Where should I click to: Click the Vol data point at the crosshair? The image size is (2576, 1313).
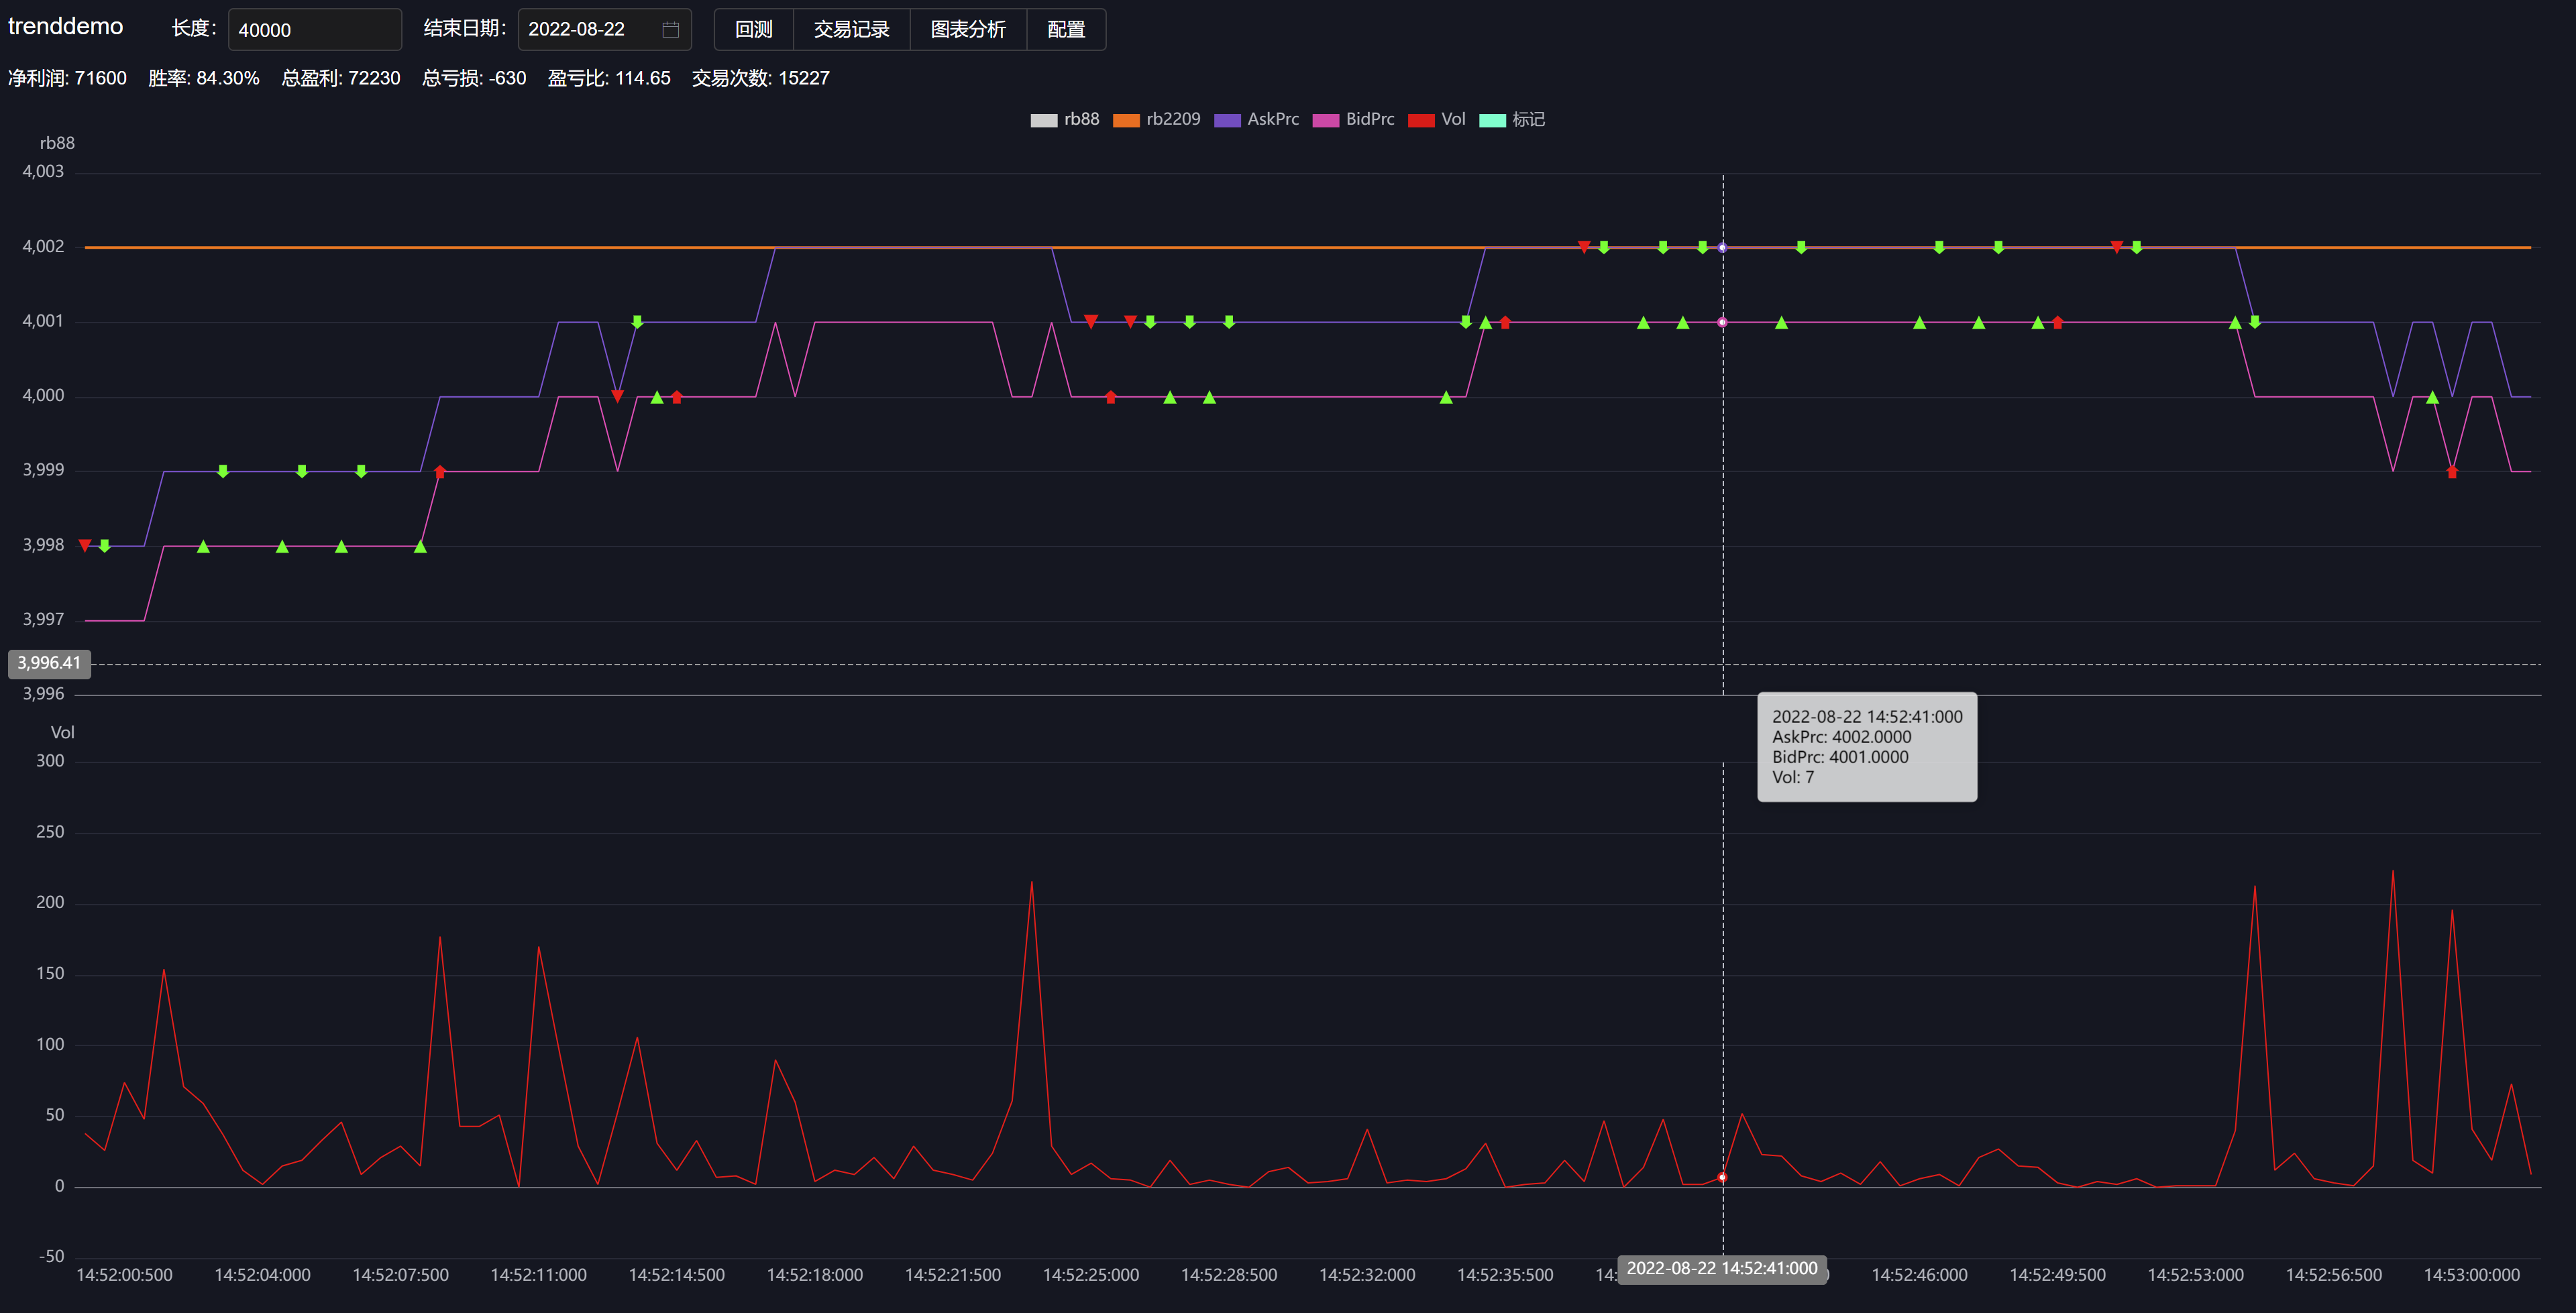coord(1722,1177)
